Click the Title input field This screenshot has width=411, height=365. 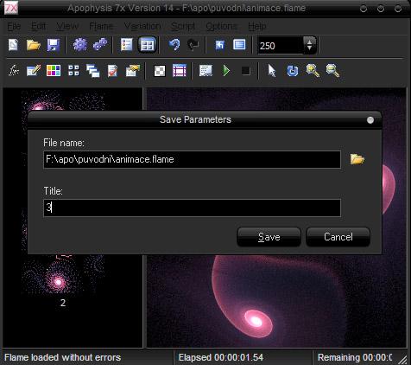(x=192, y=208)
